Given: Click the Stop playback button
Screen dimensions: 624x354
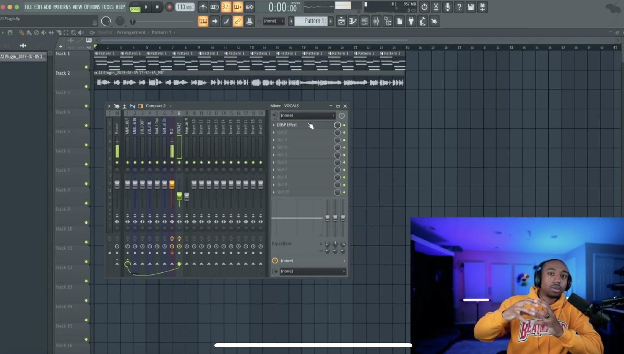Looking at the screenshot, I should click(x=157, y=7).
